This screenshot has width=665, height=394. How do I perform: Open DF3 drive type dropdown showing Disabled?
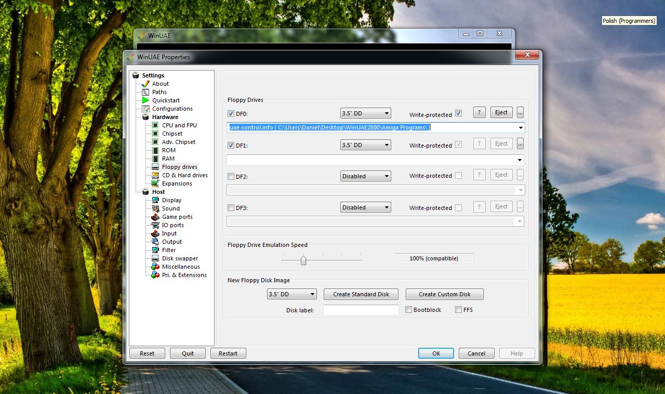pyautogui.click(x=365, y=207)
